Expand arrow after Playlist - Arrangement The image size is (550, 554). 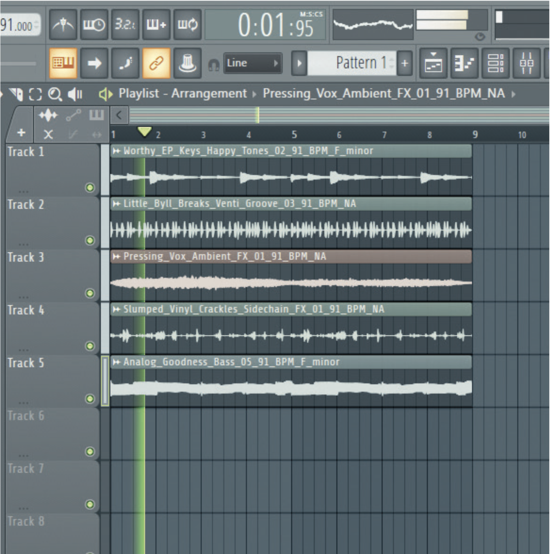tap(255, 94)
